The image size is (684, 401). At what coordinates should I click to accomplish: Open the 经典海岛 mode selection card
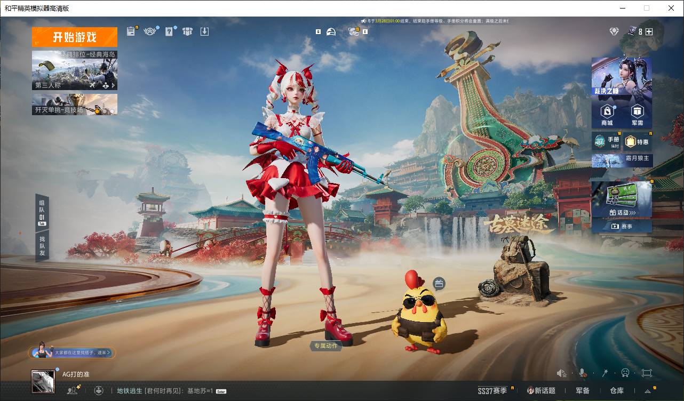click(75, 70)
